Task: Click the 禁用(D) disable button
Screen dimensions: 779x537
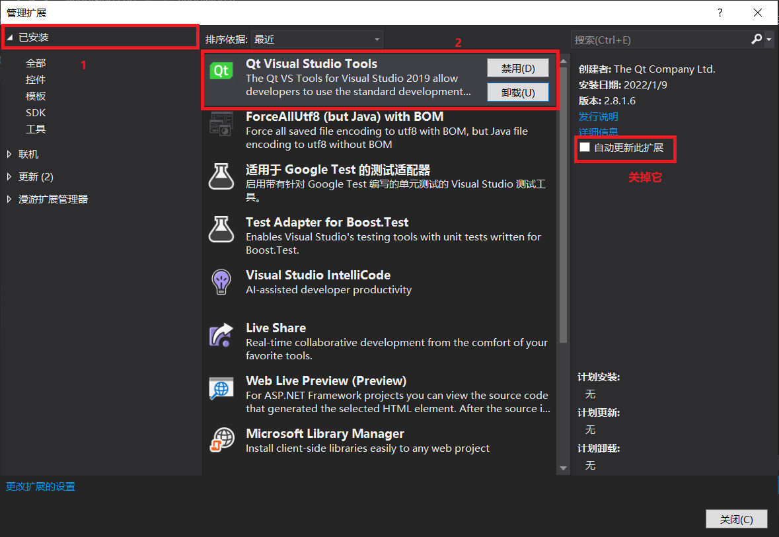Action: click(517, 68)
